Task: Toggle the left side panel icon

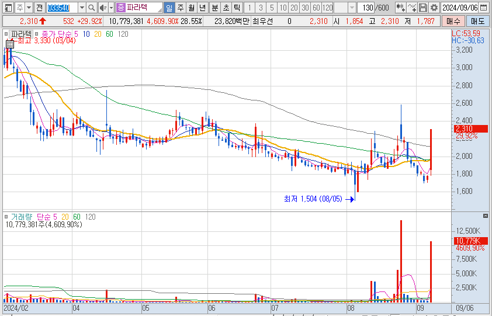Action: coord(8,8)
